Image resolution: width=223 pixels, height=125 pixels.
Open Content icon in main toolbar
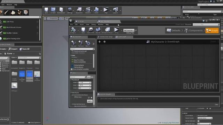tap(53, 10)
